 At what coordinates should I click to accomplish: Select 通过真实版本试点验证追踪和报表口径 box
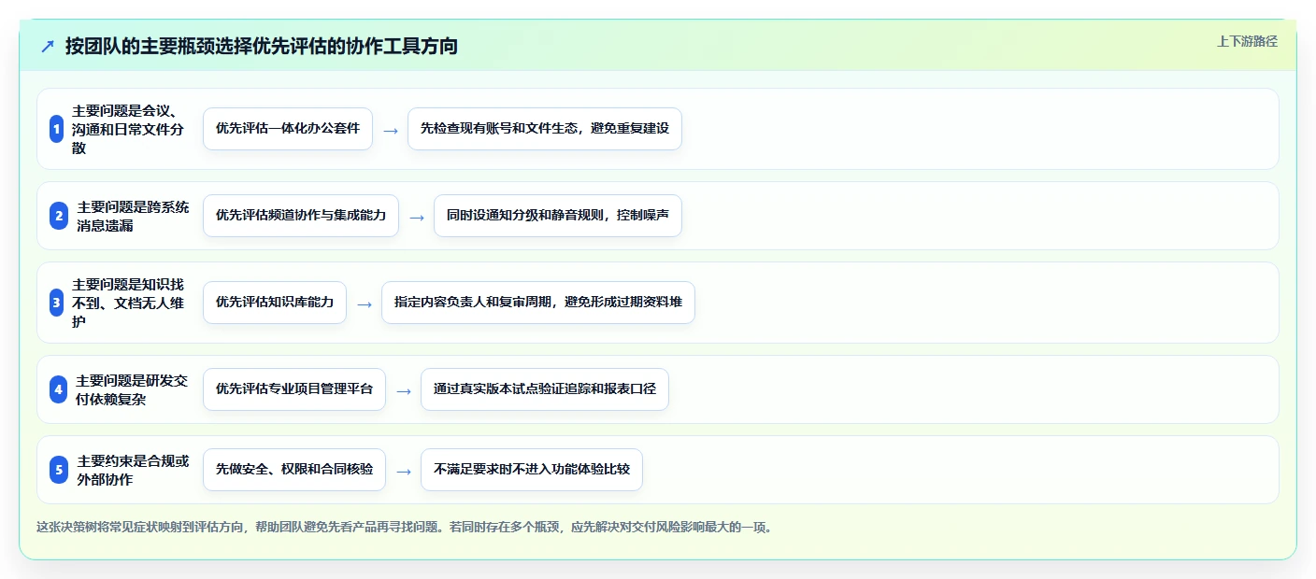[x=545, y=389]
